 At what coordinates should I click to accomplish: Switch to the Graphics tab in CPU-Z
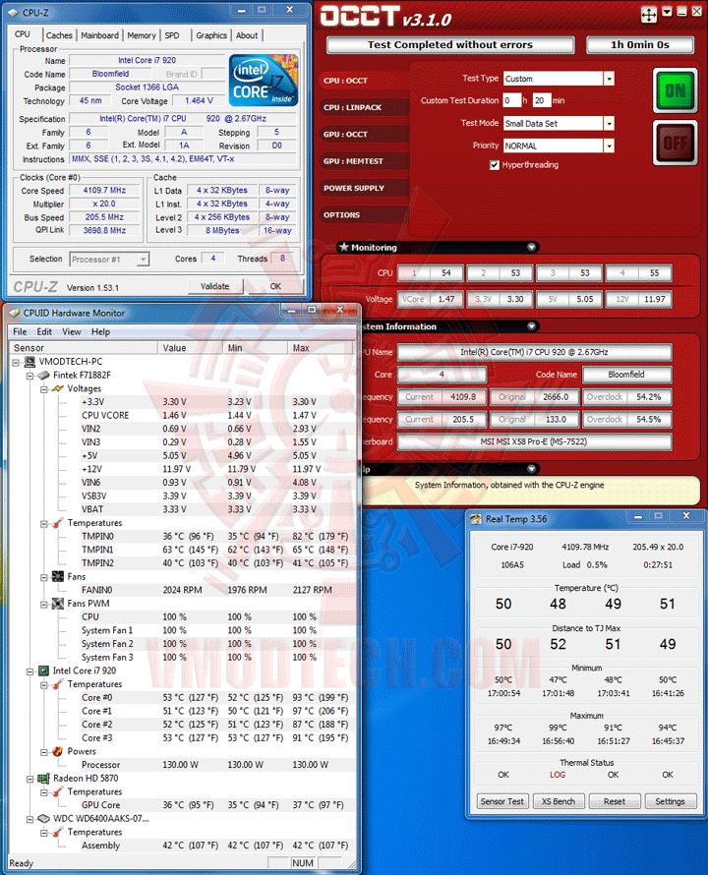point(211,35)
